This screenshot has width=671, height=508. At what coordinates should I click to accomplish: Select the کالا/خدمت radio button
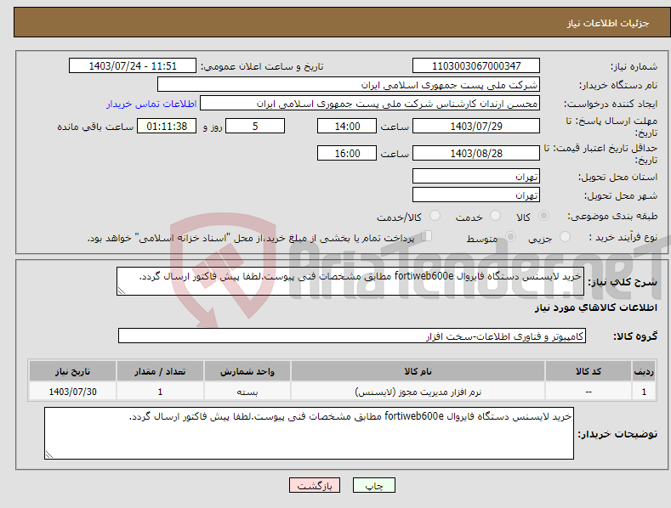435,216
